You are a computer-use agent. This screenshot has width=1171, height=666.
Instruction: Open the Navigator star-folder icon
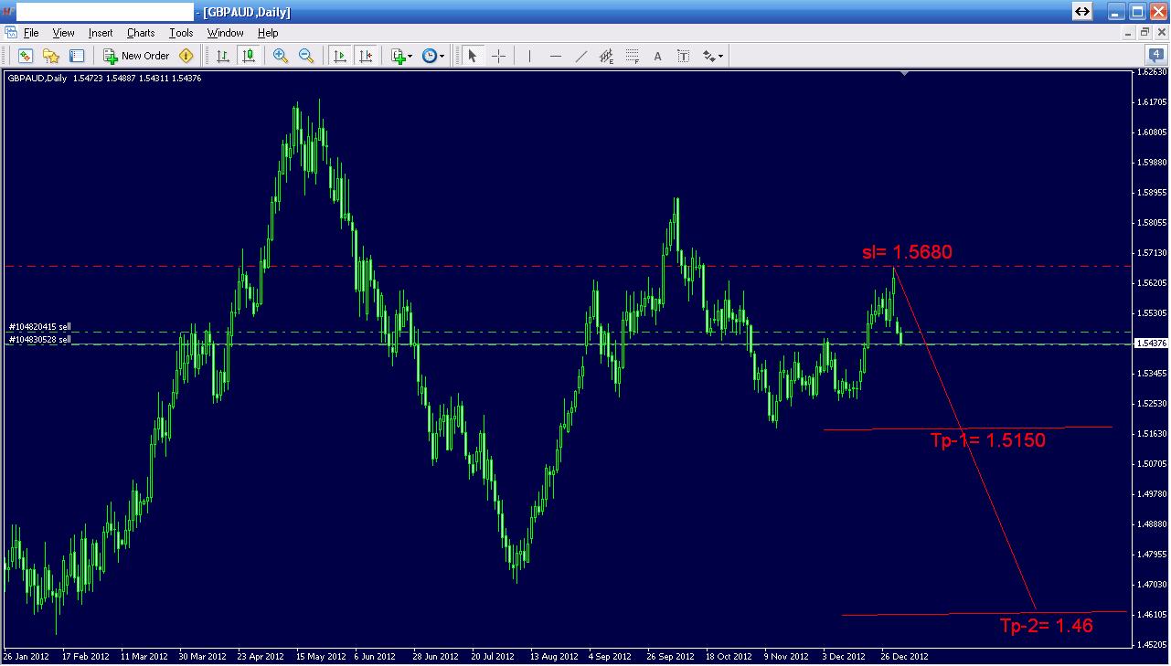[x=51, y=56]
